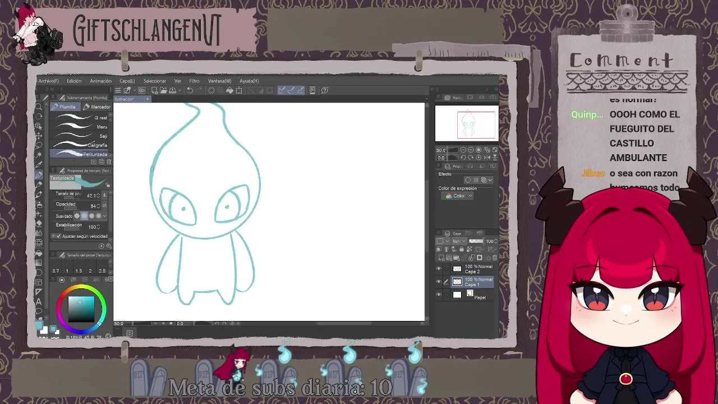Select the Gradient tool

pyautogui.click(x=39, y=263)
